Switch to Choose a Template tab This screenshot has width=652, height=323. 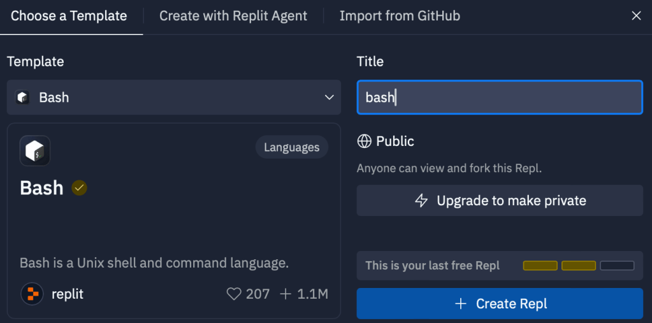coord(69,16)
